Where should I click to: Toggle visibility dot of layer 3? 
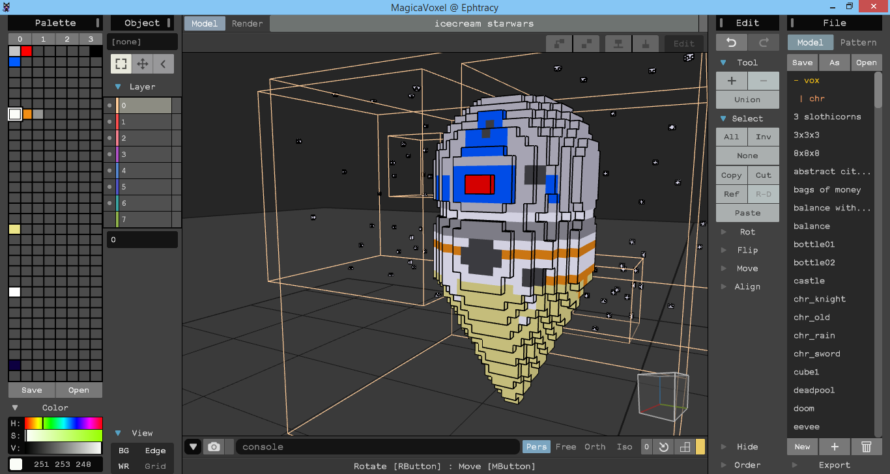coord(109,154)
